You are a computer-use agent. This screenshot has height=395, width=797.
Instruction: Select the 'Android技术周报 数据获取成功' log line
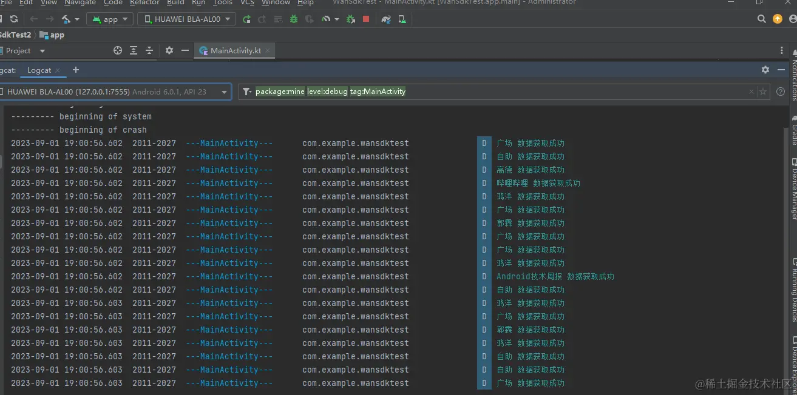tap(555, 276)
